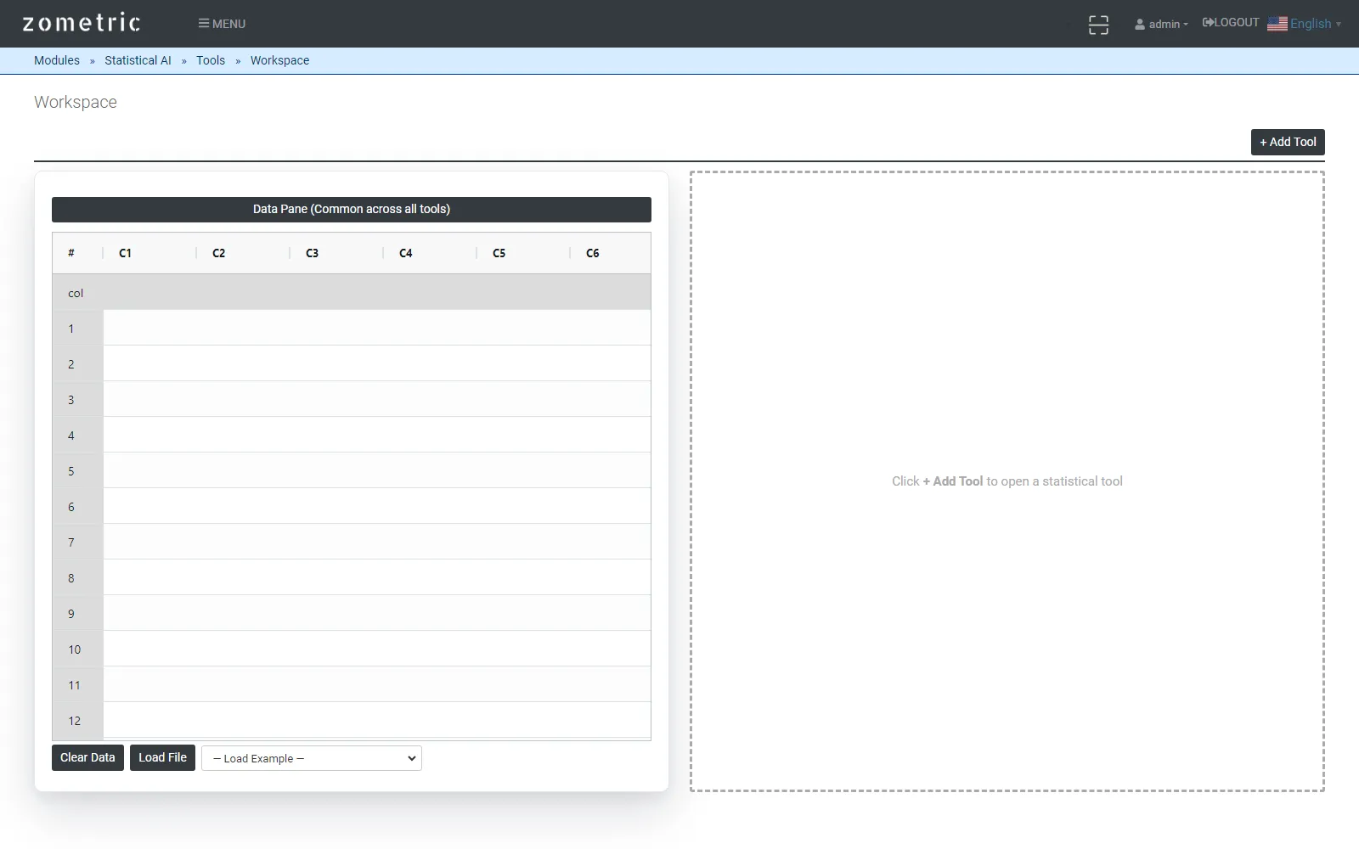Click the 'col' row label
The height and width of the screenshot is (849, 1359).
click(x=76, y=293)
